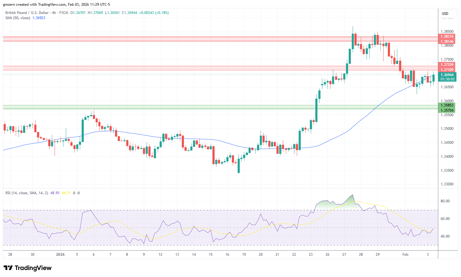This screenshot has height=277, width=461.
Task: Click the 40.00 level on the RSI axis
Action: [445, 236]
